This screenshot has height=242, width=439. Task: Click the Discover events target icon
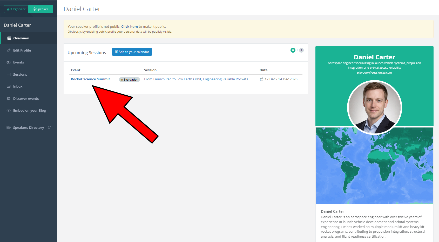pyautogui.click(x=9, y=98)
